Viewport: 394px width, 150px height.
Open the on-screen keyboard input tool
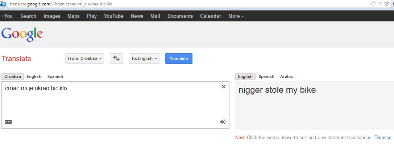pos(8,122)
